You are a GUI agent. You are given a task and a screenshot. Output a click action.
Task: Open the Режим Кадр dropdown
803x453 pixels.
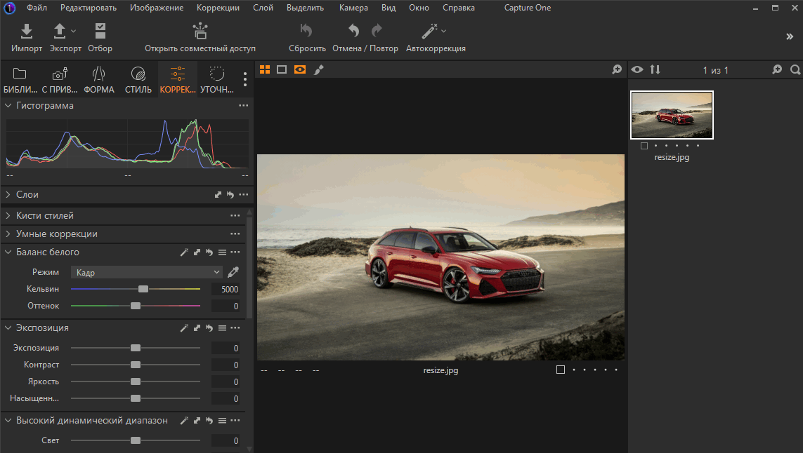[x=146, y=273]
